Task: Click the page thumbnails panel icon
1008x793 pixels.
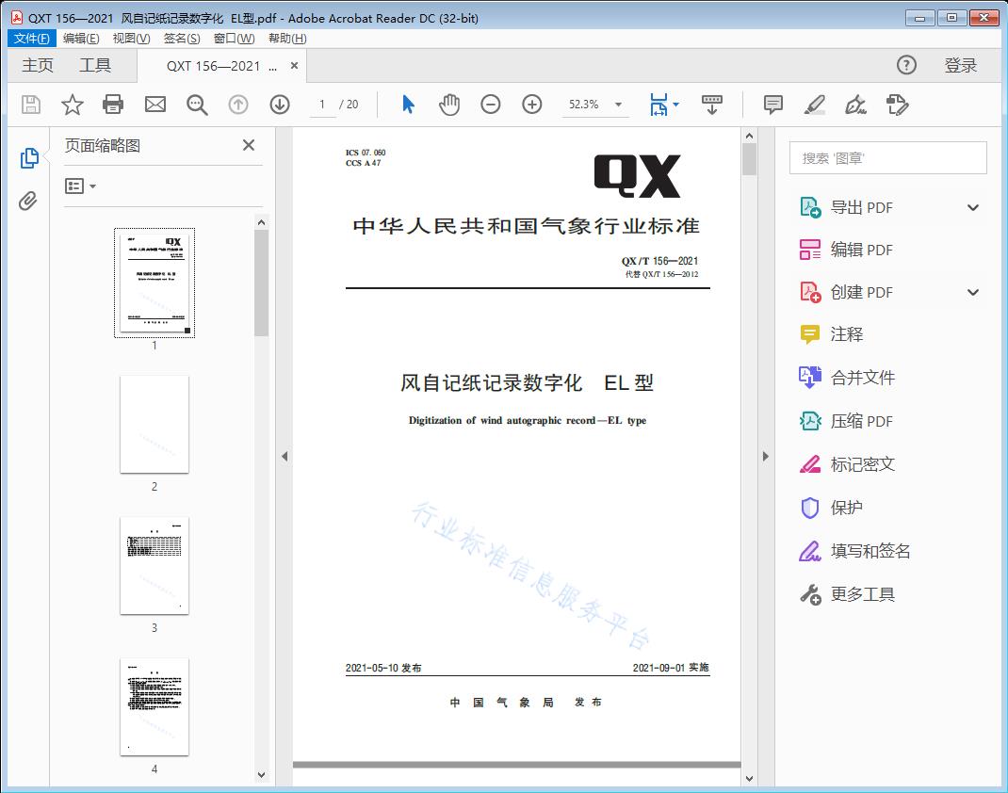Action: tap(29, 157)
